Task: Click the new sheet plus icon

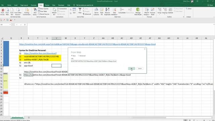Action: [29, 118]
